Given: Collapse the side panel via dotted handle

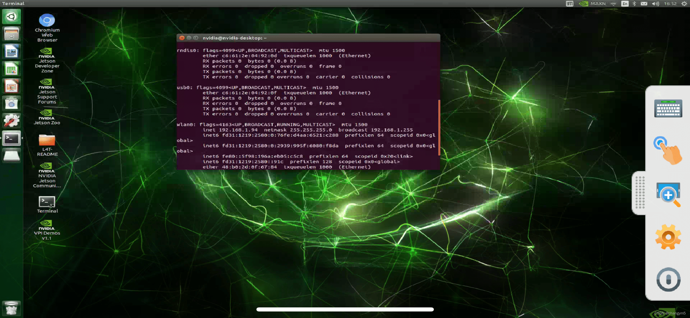Looking at the screenshot, I should 640,193.
